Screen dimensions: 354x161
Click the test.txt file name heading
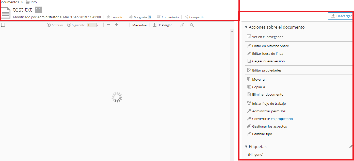pos(23,10)
